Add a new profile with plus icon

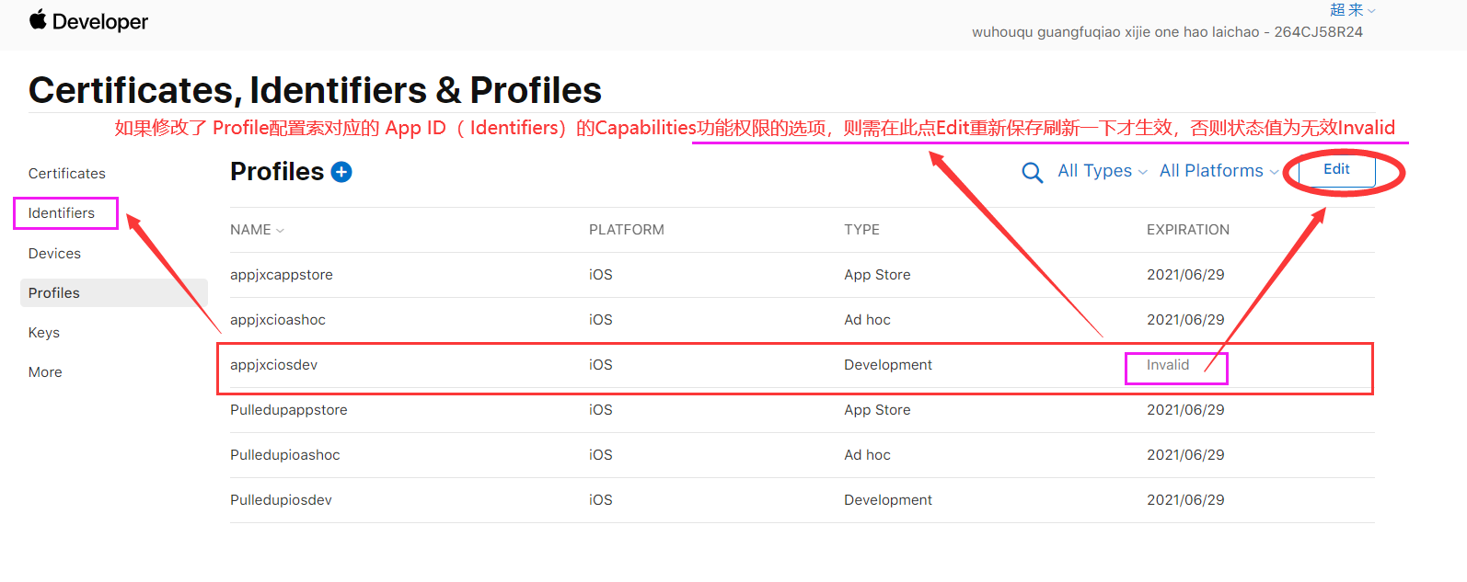click(341, 172)
